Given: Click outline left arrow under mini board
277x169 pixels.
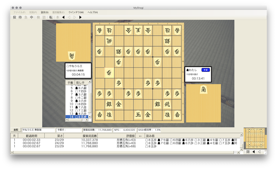Looking at the screenshot, I should (259, 152).
